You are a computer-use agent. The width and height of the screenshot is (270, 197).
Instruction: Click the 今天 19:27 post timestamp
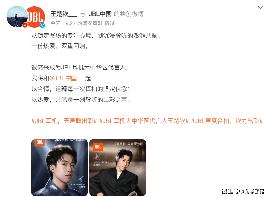pos(63,23)
